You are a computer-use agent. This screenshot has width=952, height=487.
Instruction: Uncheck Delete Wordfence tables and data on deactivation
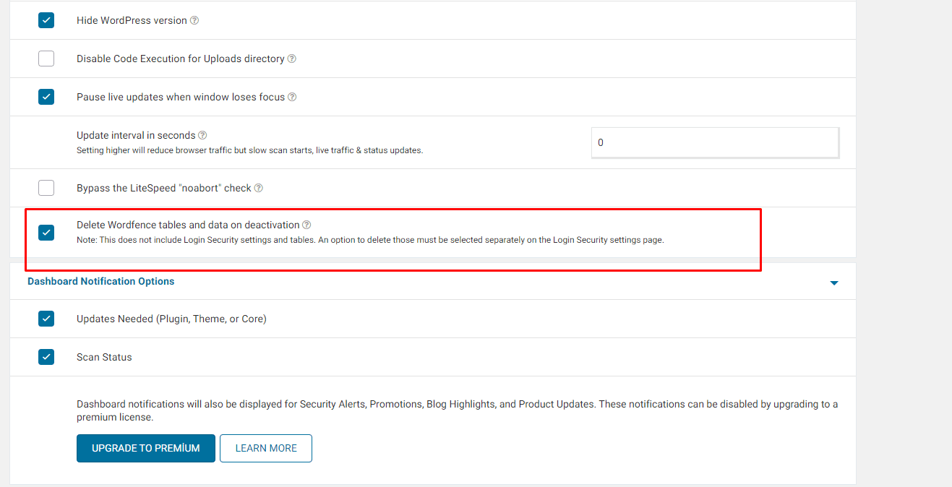46,233
